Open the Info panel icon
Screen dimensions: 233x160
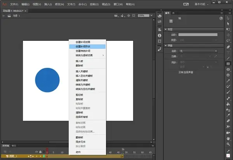(160, 36)
